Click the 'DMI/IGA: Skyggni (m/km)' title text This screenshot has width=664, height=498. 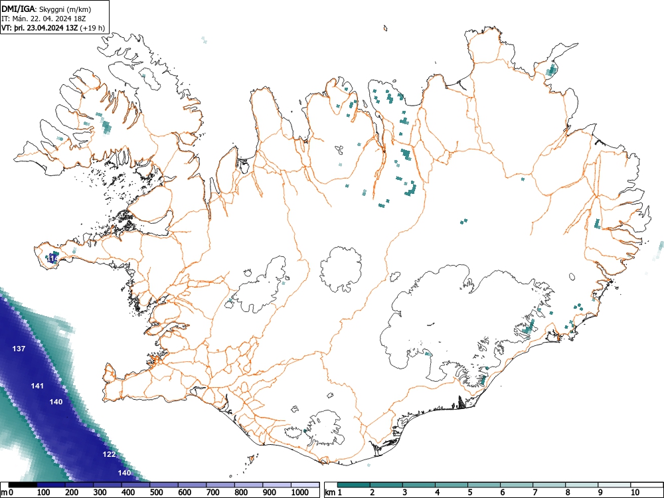[46, 9]
